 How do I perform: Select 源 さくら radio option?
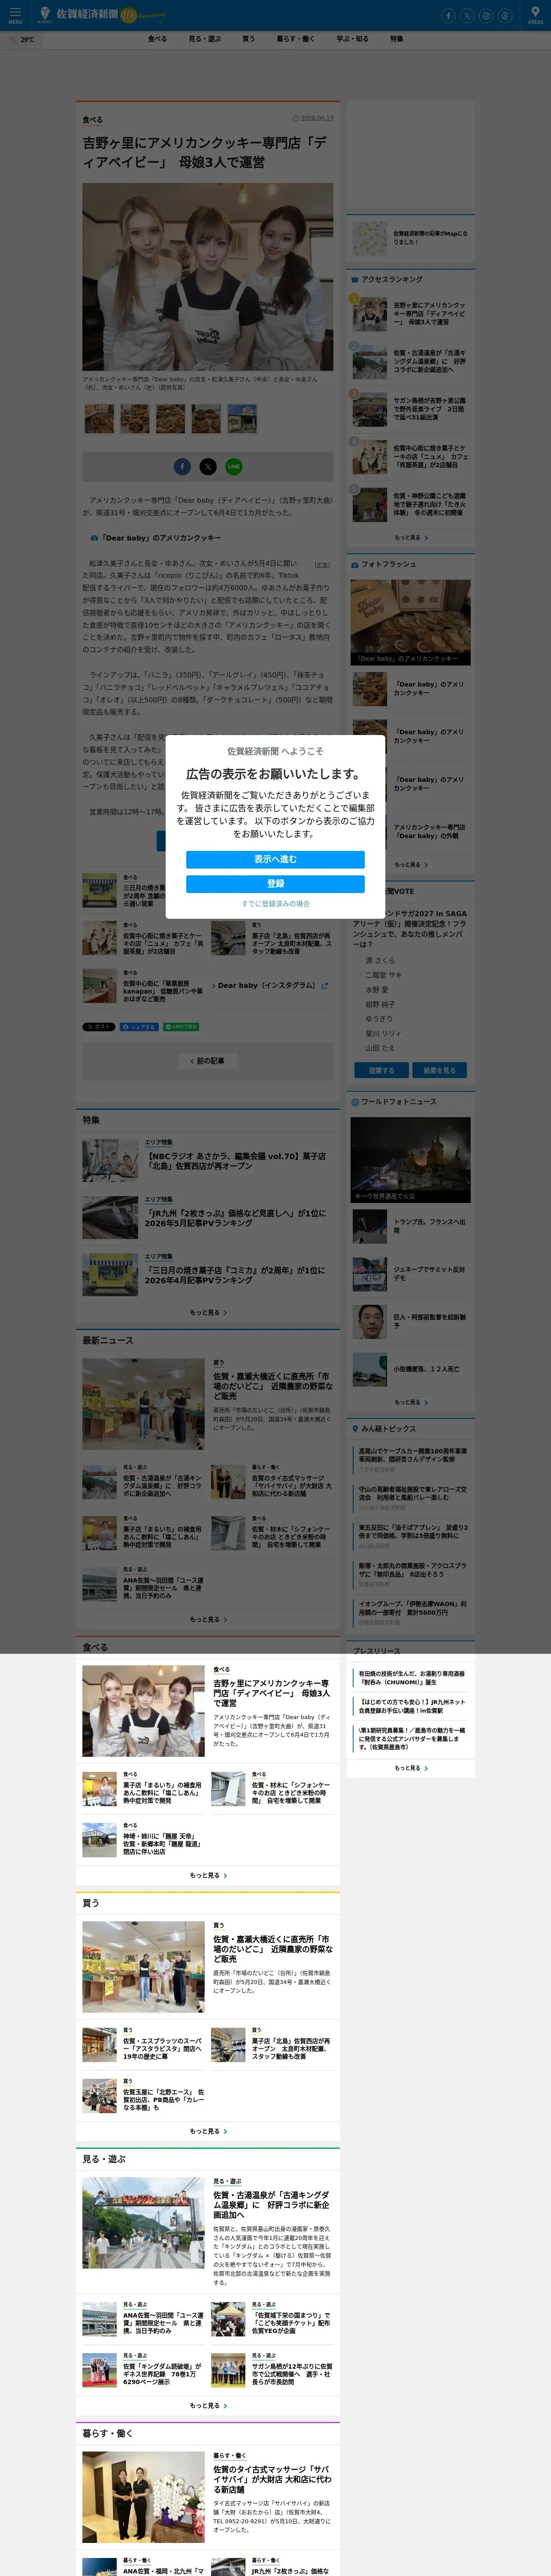[358, 960]
